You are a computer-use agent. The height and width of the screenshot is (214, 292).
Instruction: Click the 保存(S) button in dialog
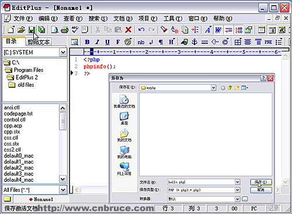click(x=261, y=182)
